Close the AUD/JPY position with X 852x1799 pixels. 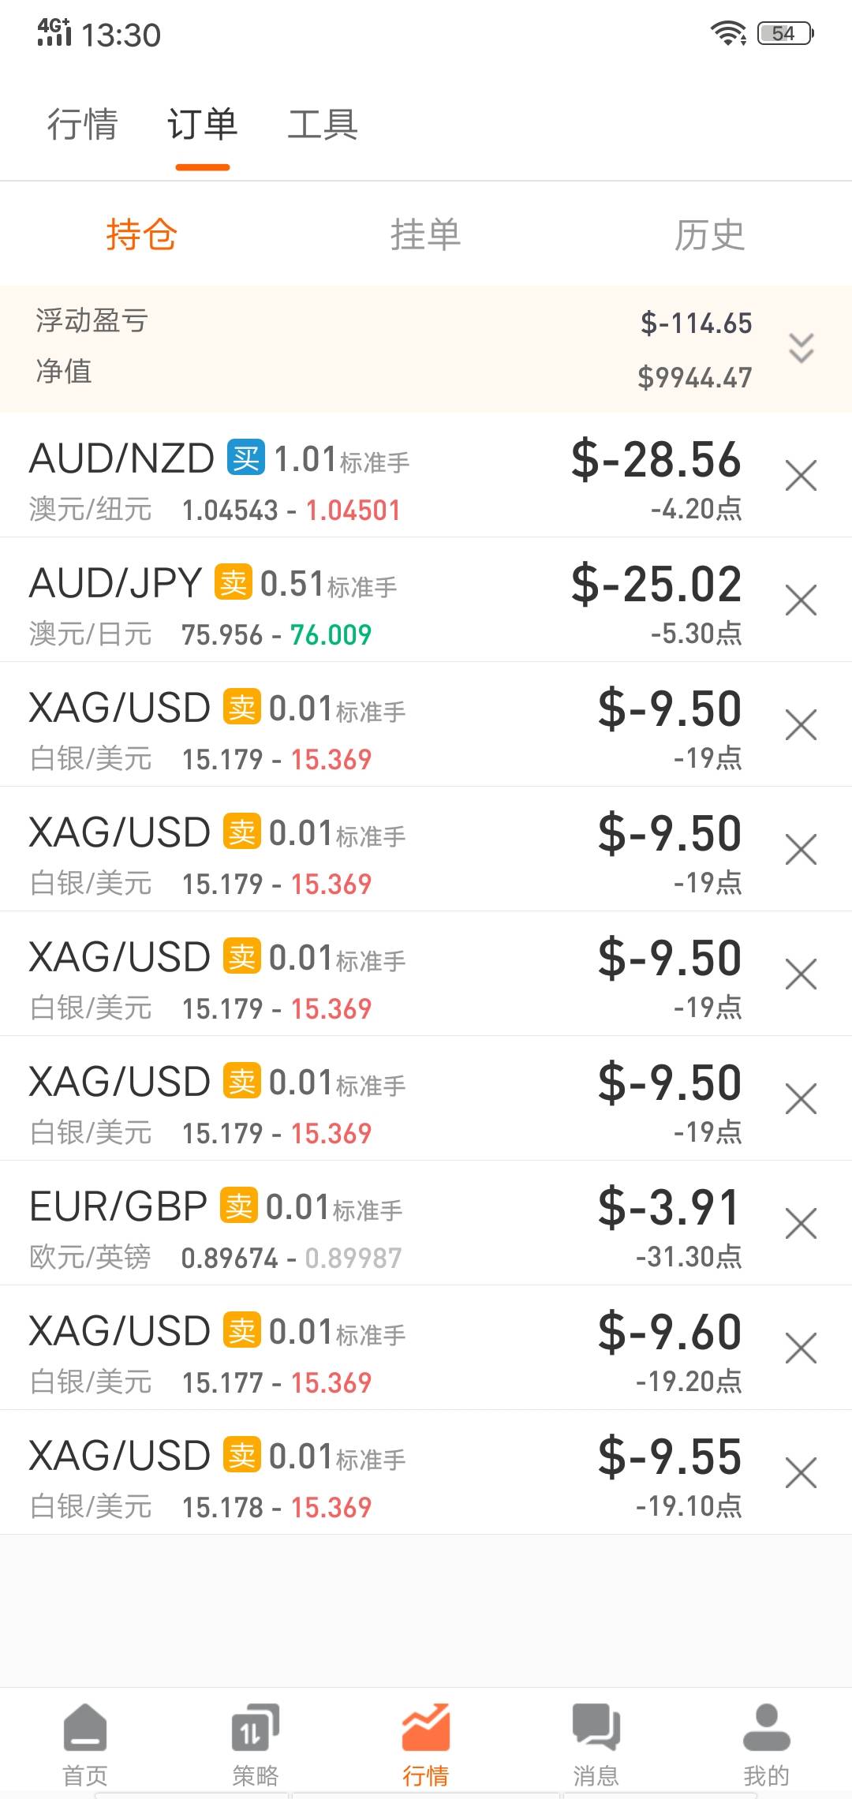[x=801, y=600]
